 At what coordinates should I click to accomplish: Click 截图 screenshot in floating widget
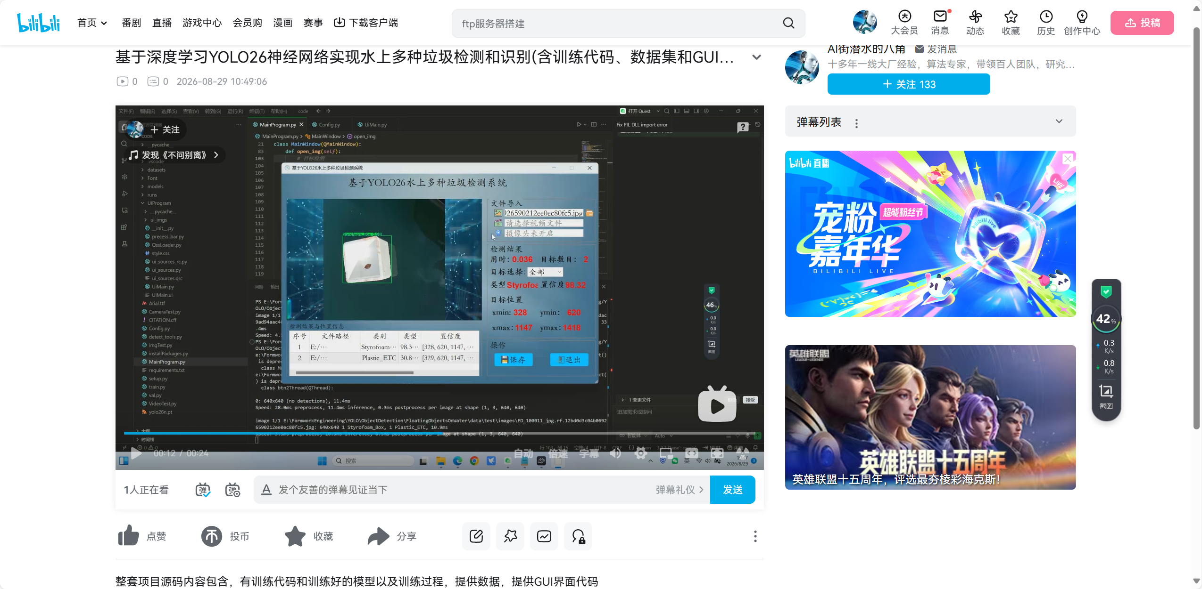pos(1106,396)
